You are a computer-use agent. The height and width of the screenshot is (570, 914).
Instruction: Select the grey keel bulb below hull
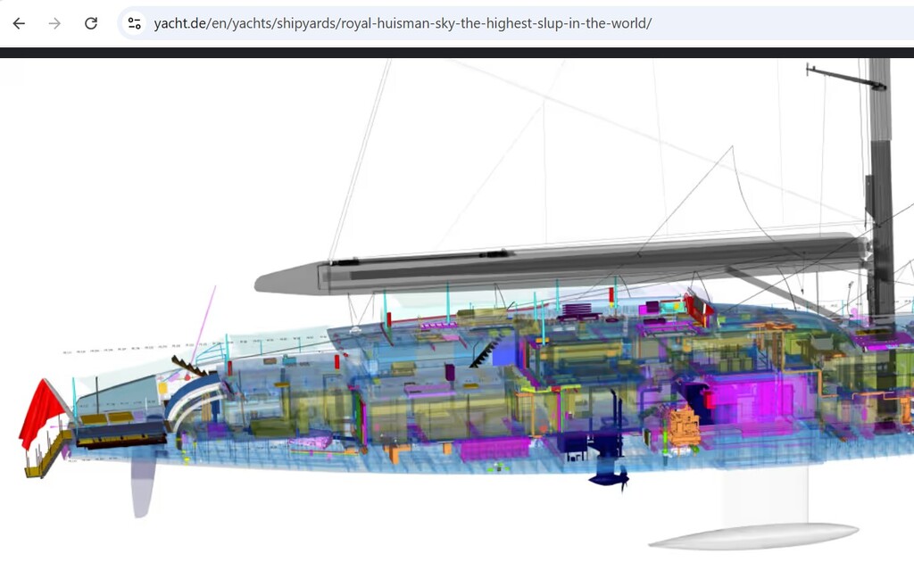[x=752, y=535]
